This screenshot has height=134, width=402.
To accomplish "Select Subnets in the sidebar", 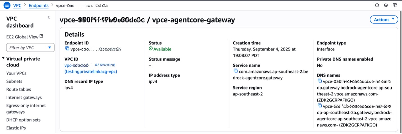I will pyautogui.click(x=14, y=81).
